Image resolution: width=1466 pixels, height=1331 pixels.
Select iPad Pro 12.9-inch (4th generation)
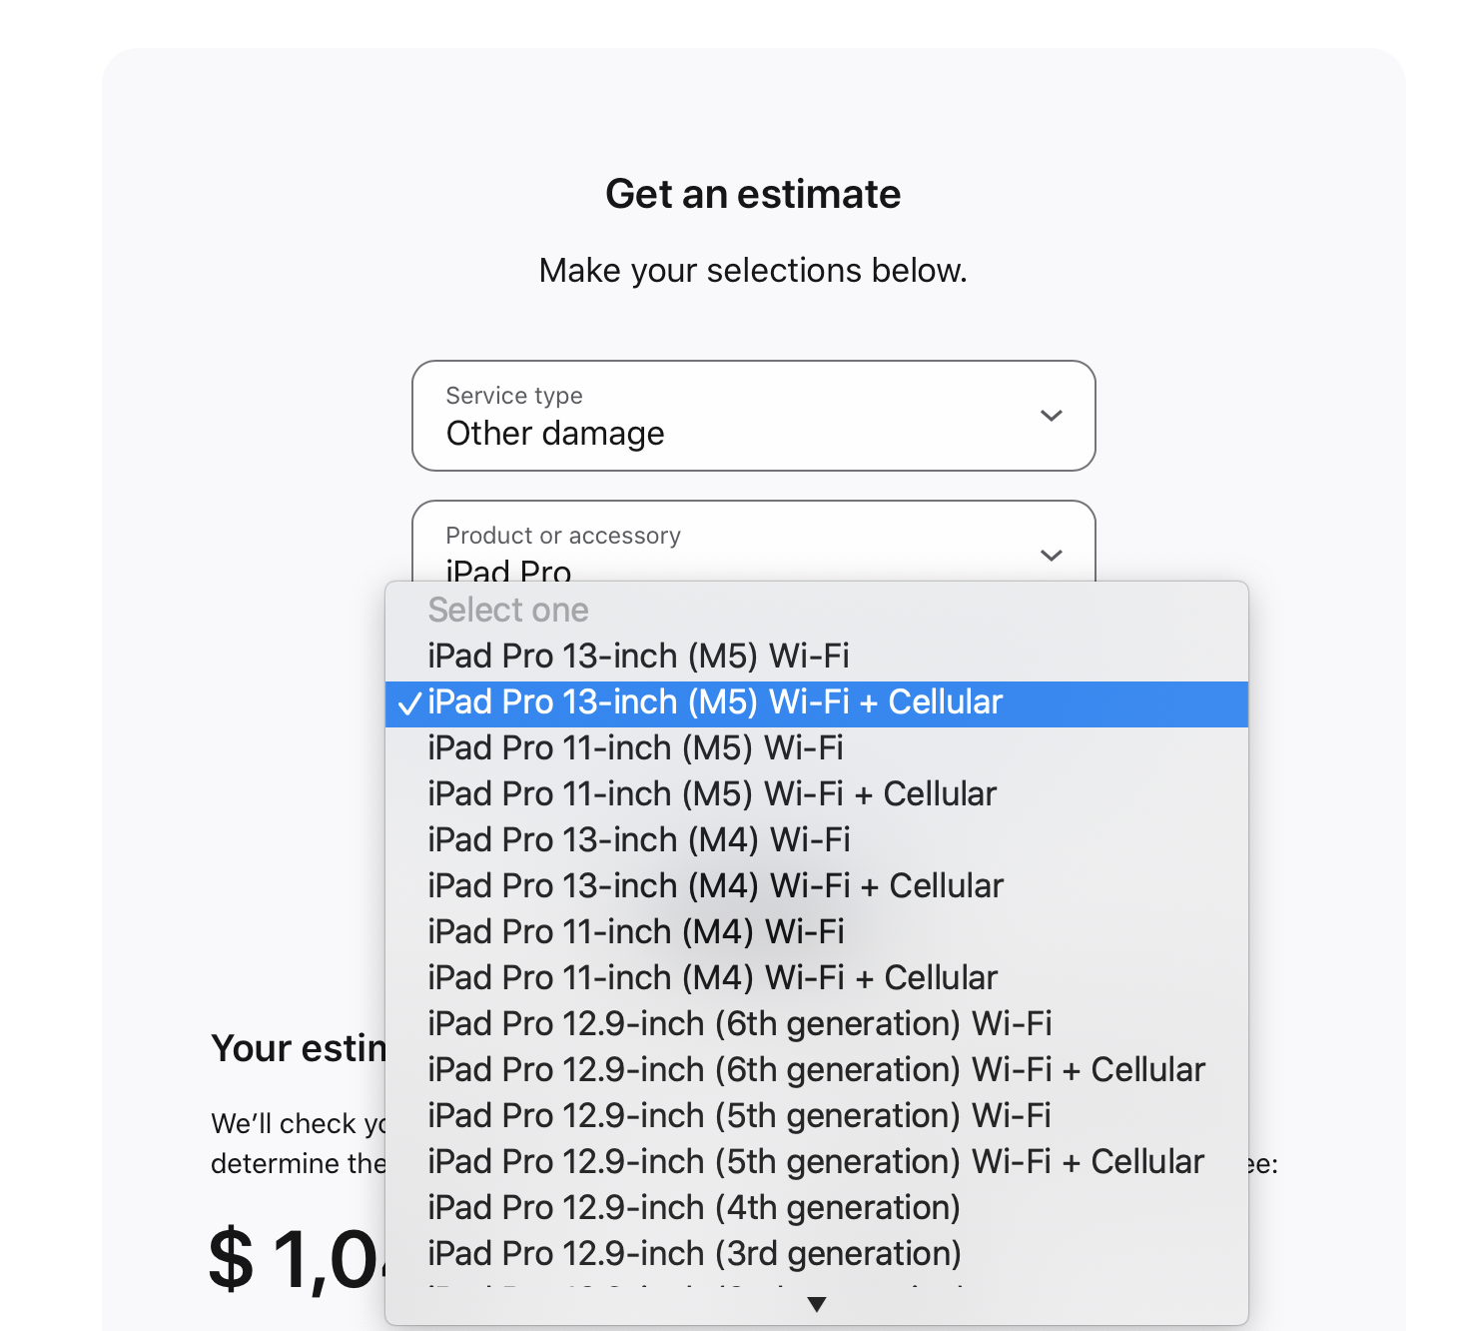pyautogui.click(x=694, y=1208)
